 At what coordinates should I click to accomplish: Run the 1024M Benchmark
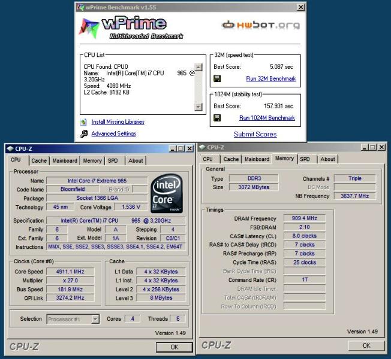point(267,118)
